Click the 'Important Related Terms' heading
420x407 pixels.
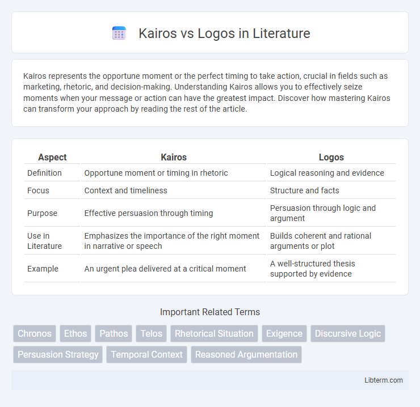[x=210, y=312]
